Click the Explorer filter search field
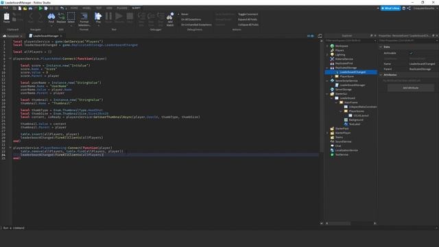 pos(351,41)
